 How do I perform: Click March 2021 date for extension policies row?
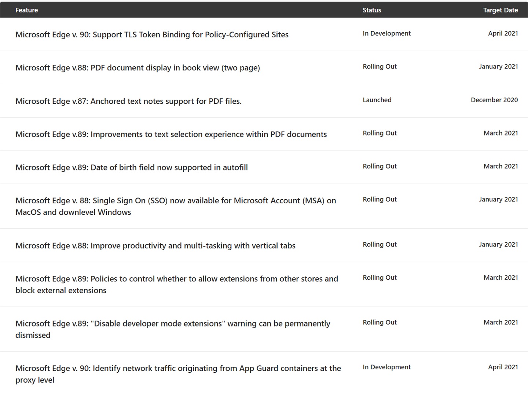pyautogui.click(x=500, y=278)
